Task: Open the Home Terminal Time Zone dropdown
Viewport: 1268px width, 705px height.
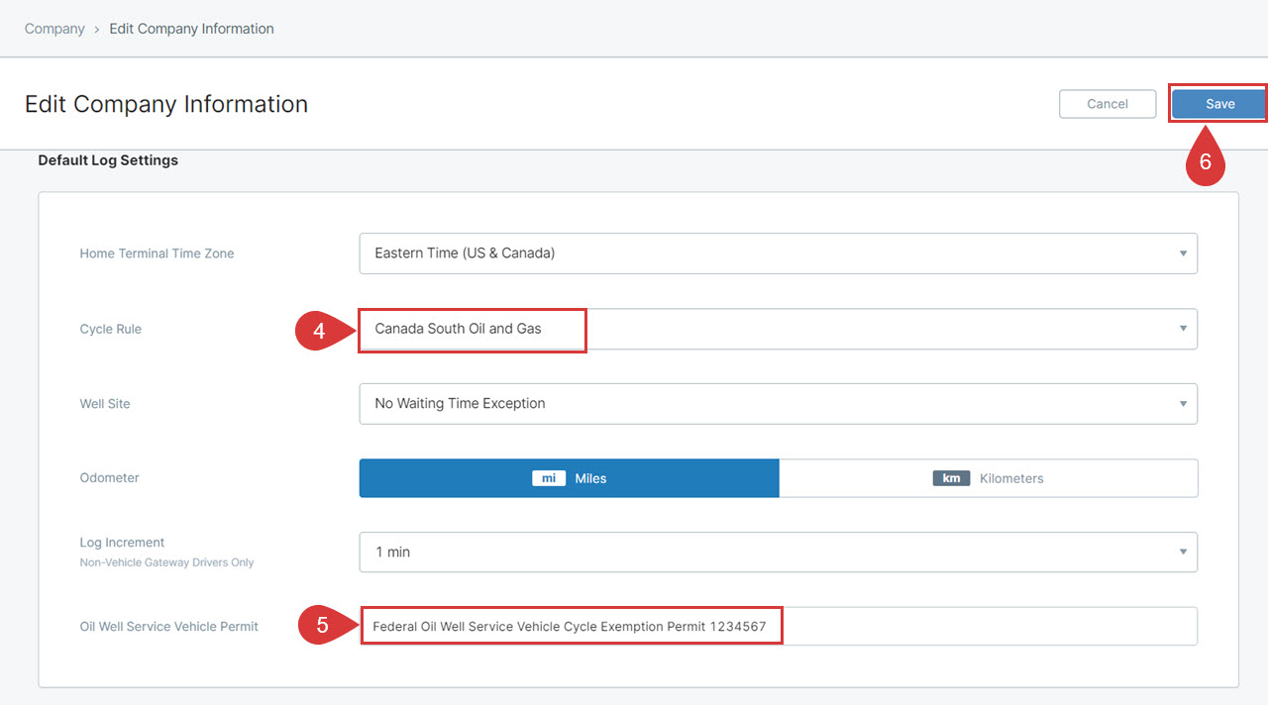Action: click(x=778, y=253)
